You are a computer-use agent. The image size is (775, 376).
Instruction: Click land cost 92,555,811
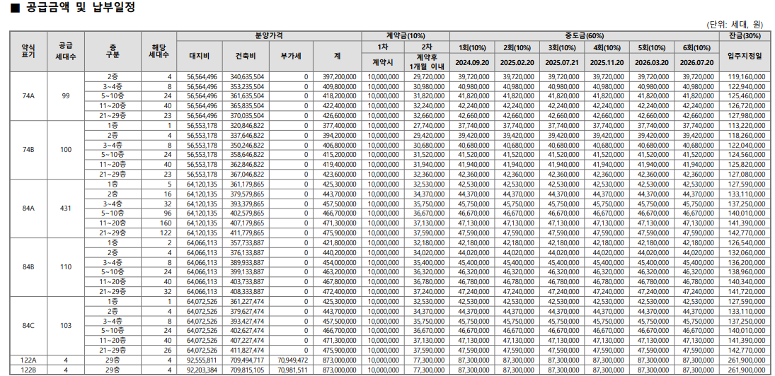pos(202,360)
